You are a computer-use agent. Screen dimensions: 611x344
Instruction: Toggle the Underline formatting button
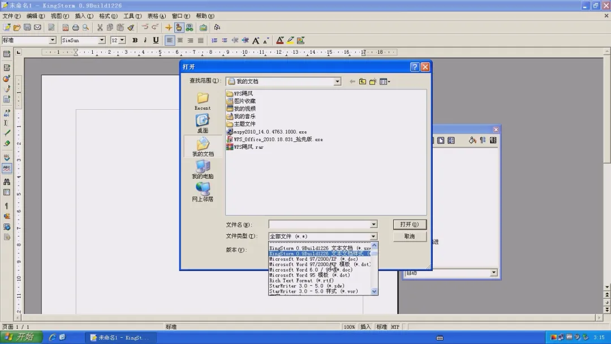[x=156, y=40]
